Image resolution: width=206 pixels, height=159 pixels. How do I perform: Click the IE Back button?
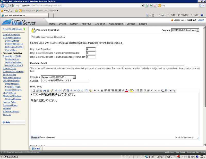coord(2,6)
